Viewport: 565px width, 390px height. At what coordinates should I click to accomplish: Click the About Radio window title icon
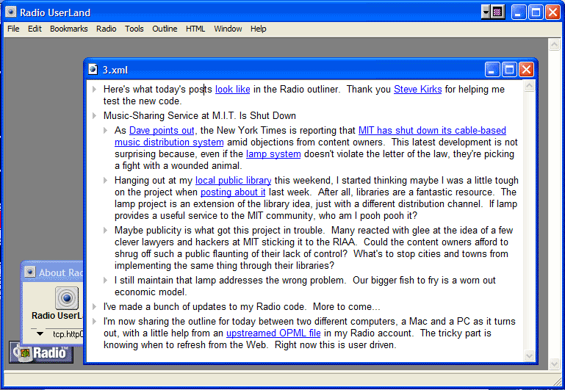pos(30,272)
